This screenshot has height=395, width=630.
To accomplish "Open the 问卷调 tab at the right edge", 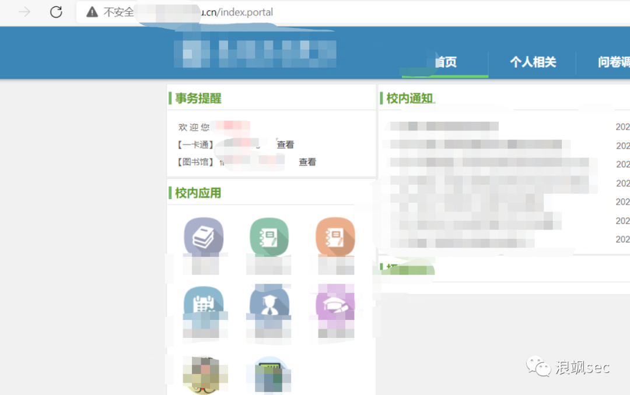I will (x=614, y=62).
